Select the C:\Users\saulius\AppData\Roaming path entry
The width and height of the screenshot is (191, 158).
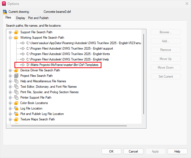pos(84,43)
